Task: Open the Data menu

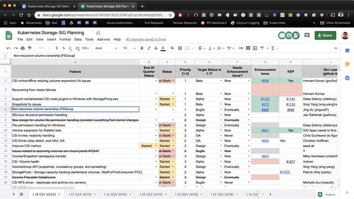Action: point(78,39)
